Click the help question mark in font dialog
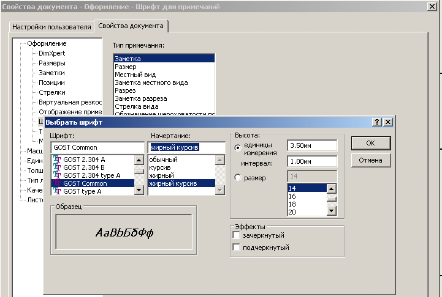This screenshot has height=297, width=442. (377, 122)
